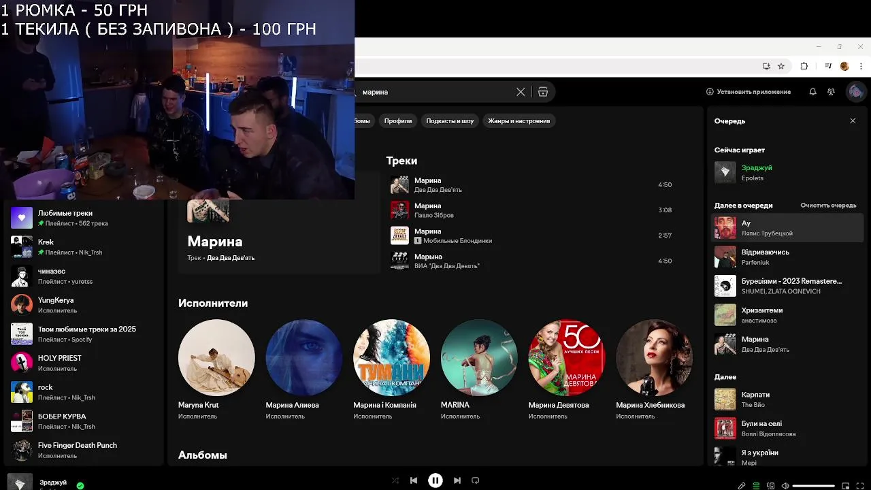Open Maryna Krut artist thumbnail
The height and width of the screenshot is (490, 871).
(216, 358)
